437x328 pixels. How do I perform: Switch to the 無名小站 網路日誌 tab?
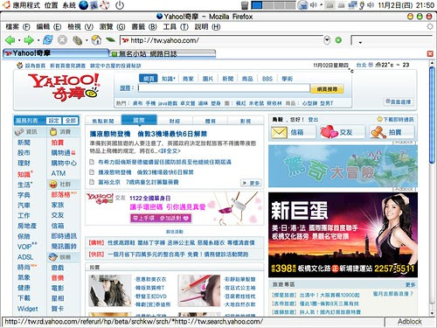[x=163, y=53]
